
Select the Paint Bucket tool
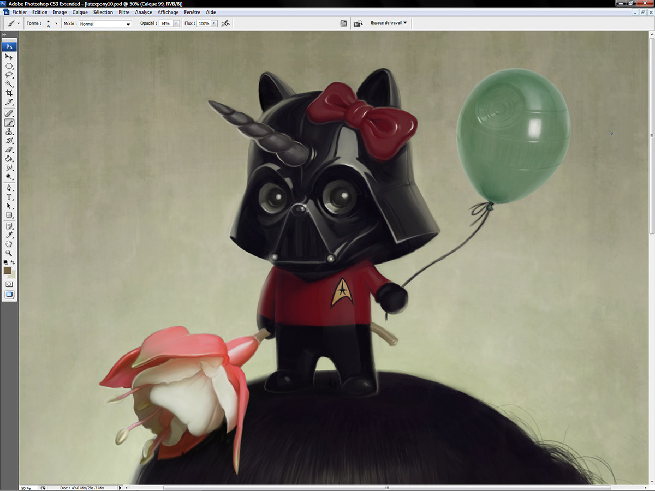9,159
